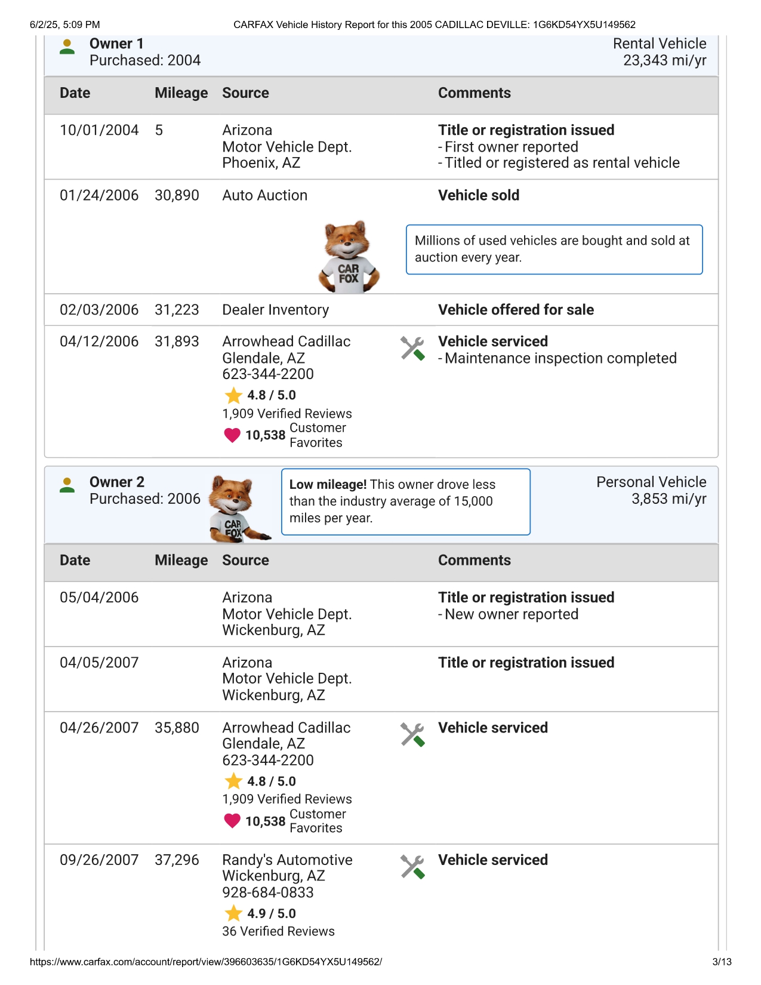Click Comments column header in Owner 1 table
The image size is (761, 985).
[x=474, y=93]
